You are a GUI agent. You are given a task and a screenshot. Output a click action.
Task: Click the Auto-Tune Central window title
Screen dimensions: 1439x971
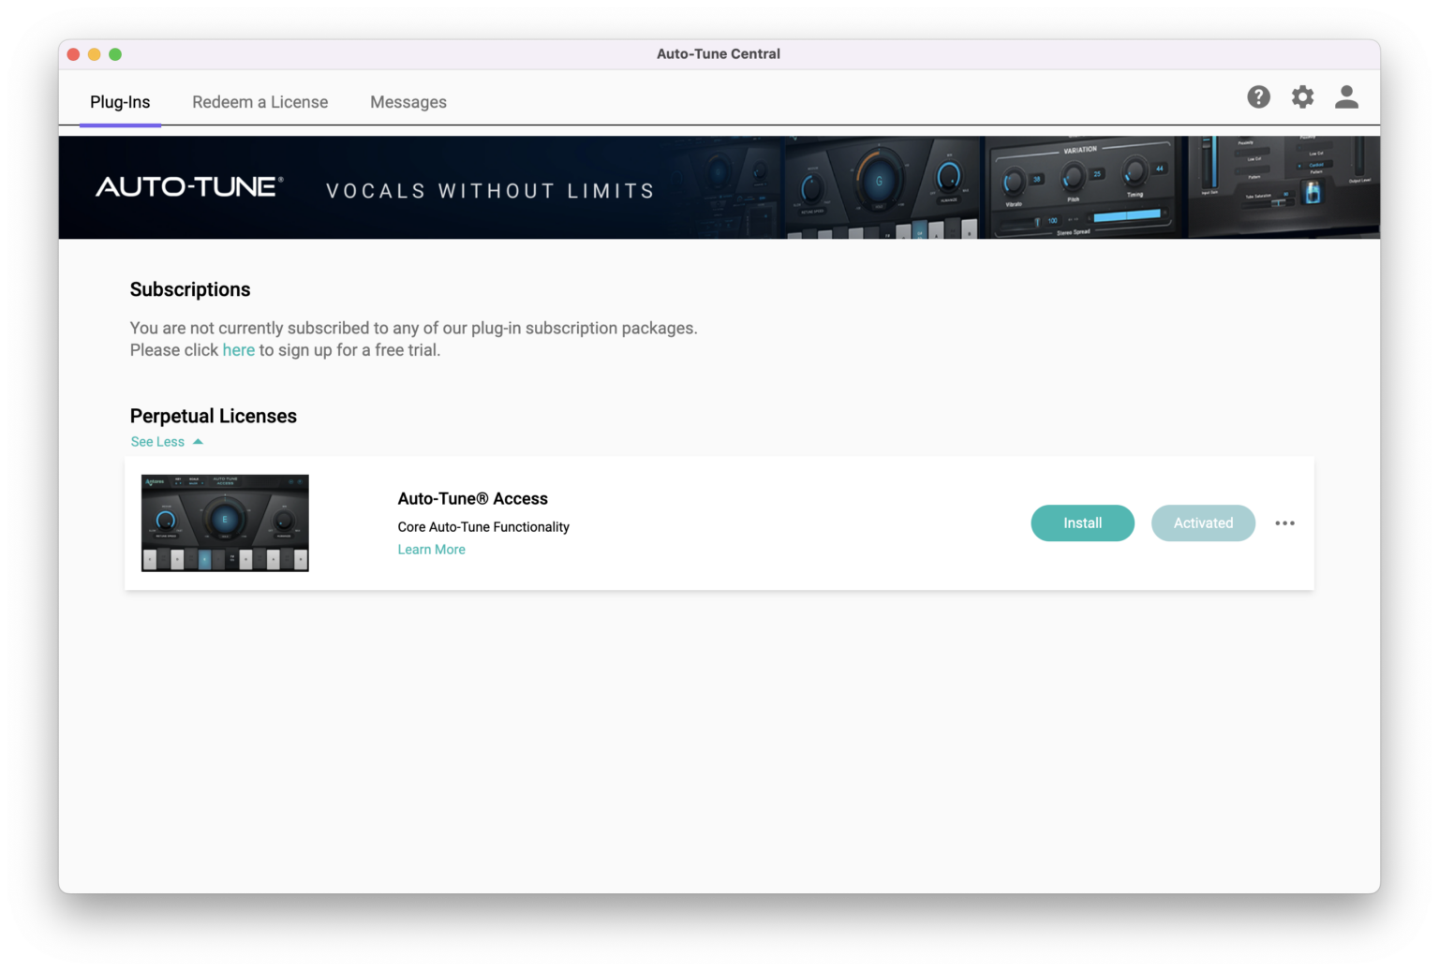click(718, 54)
